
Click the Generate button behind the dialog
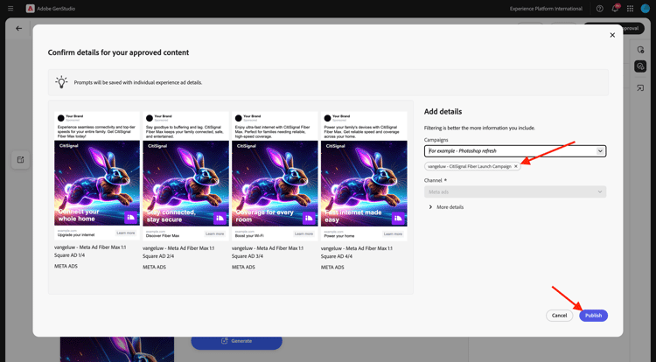[x=237, y=341]
